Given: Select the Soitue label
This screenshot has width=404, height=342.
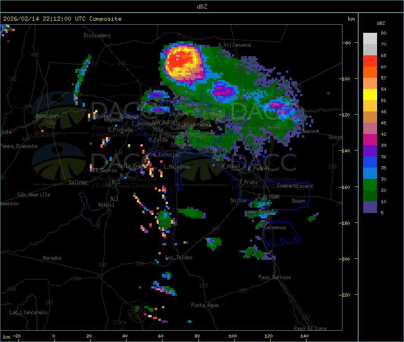Looking at the screenshot, I should [238, 200].
